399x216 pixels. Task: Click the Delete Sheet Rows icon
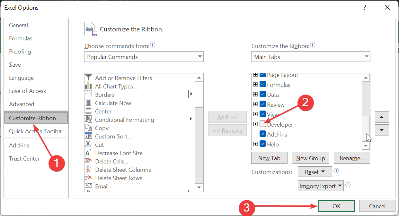[88, 178]
